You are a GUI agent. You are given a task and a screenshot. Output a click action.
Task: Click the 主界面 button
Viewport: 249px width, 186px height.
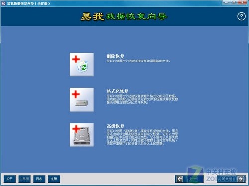pyautogui.click(x=24, y=179)
